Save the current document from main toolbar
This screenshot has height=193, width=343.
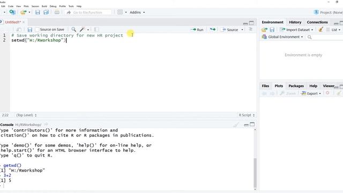(38, 12)
